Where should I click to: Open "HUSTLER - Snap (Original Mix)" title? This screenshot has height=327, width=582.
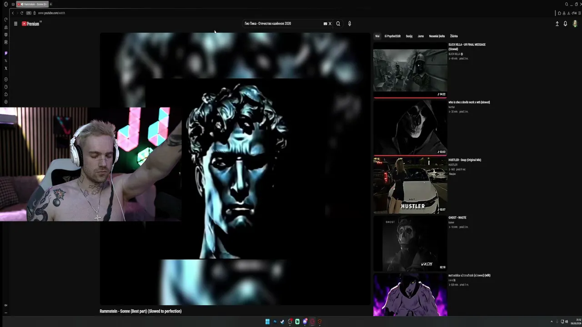pos(465,160)
